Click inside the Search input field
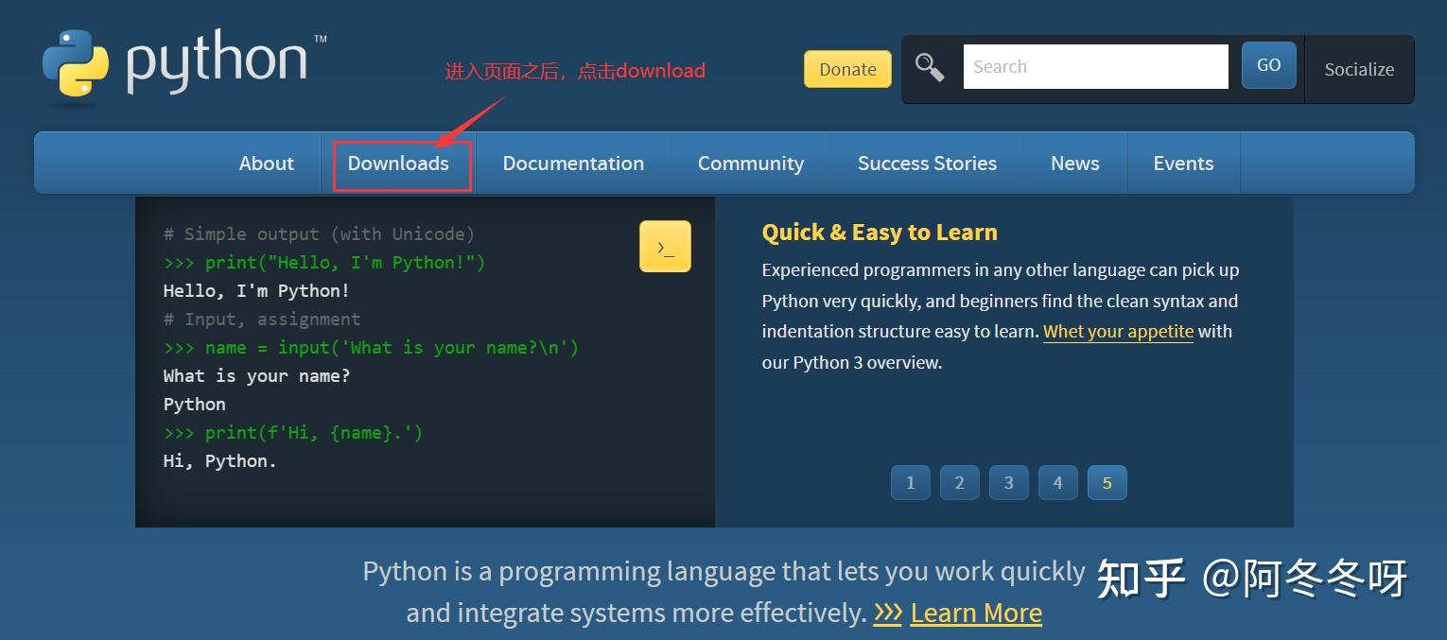Screen dimensions: 1447x640 tap(1095, 66)
